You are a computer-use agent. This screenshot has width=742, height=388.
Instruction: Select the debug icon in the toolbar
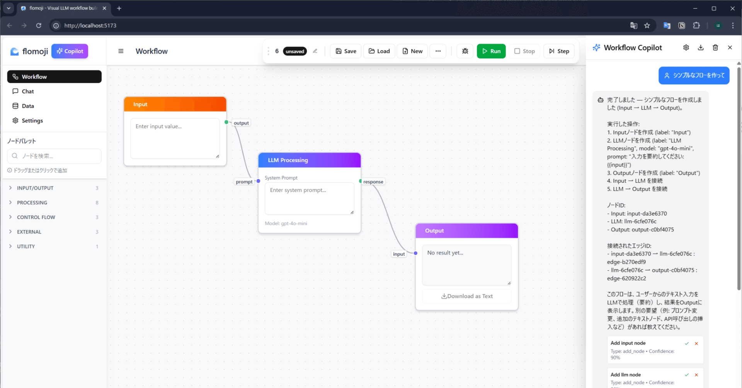click(465, 51)
